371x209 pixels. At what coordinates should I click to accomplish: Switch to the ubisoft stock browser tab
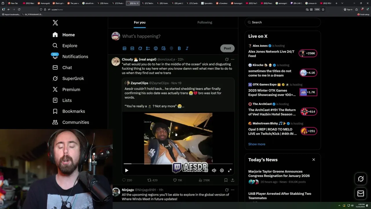[88, 3]
